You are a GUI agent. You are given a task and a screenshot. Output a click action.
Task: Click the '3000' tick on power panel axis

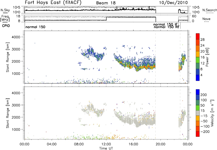[16, 49]
